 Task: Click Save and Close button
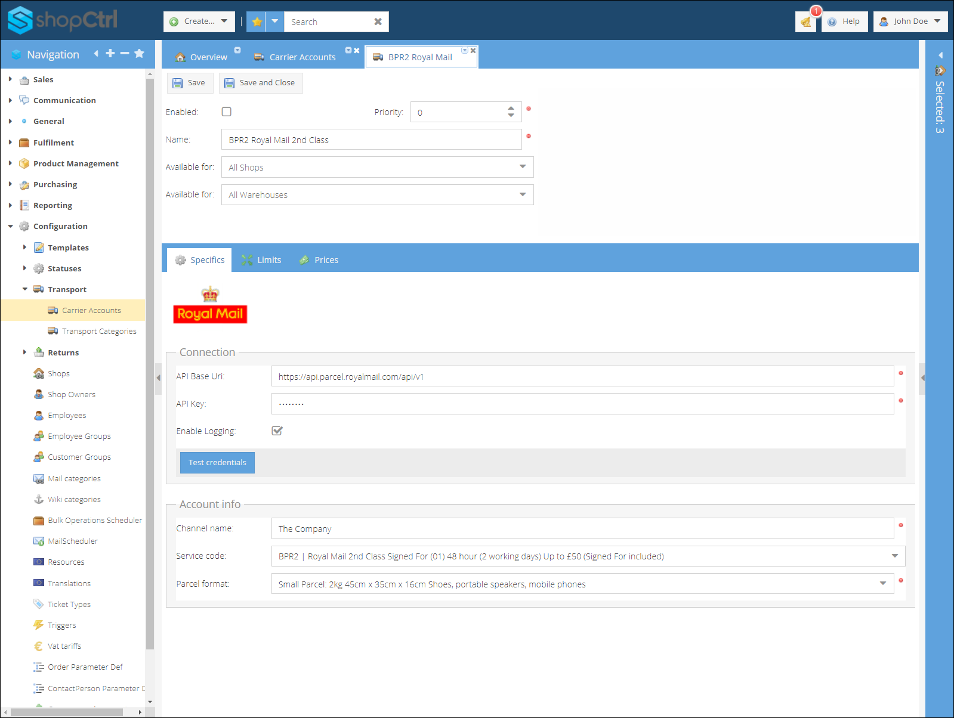261,83
